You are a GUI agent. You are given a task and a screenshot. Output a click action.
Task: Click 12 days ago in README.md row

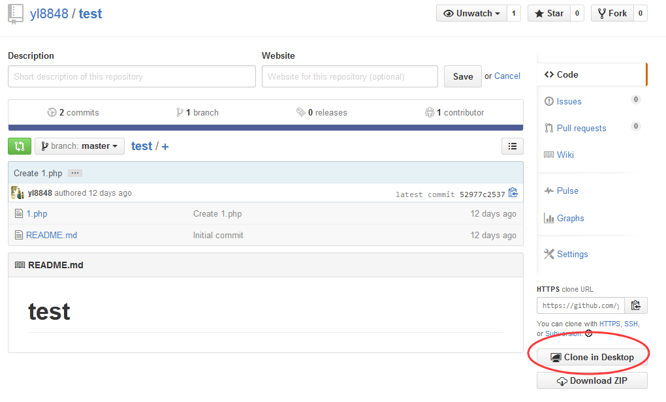click(x=493, y=235)
